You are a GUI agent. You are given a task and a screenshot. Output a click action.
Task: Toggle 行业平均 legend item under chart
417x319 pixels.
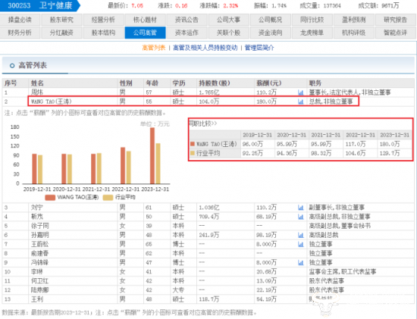[119, 197]
